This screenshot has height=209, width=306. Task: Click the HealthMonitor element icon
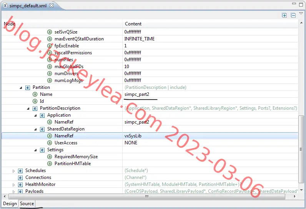pyautogui.click(x=20, y=185)
